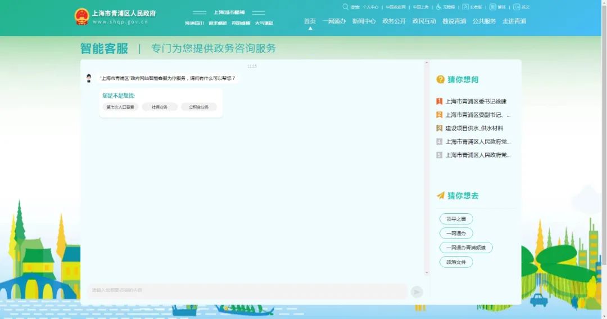607x319 pixels.
Task: Click the customer service bot avatar
Action: pyautogui.click(x=89, y=78)
